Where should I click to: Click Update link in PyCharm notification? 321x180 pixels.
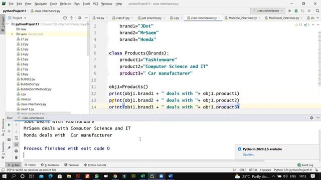coord(249,154)
